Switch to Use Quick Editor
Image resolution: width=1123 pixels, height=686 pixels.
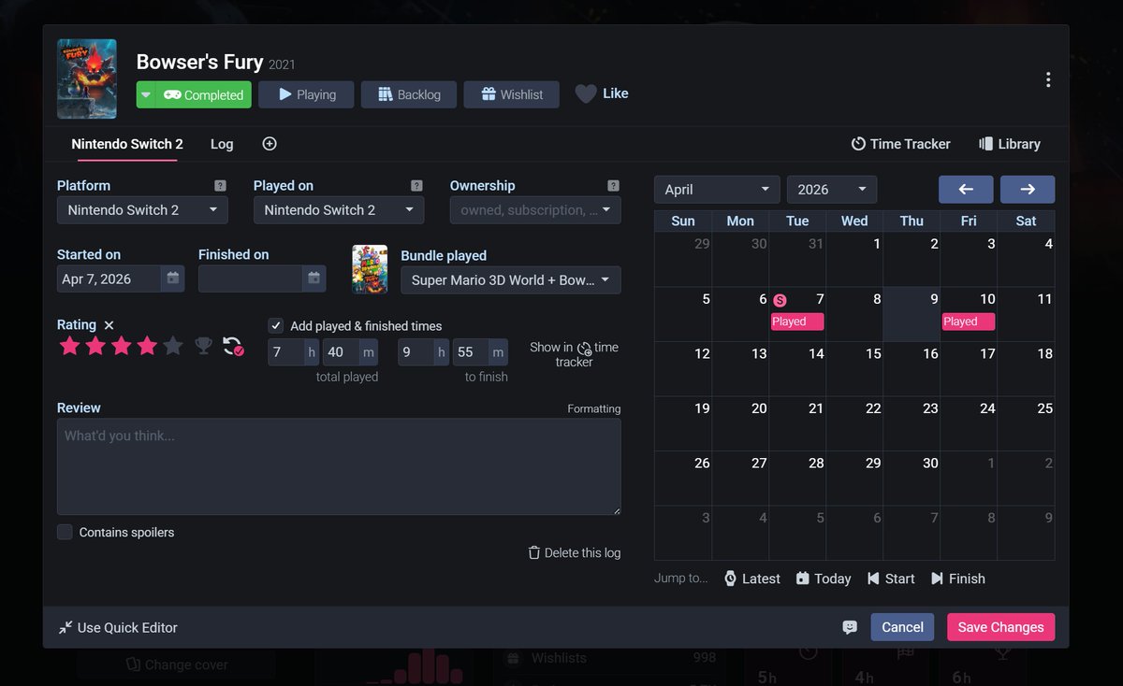(118, 628)
